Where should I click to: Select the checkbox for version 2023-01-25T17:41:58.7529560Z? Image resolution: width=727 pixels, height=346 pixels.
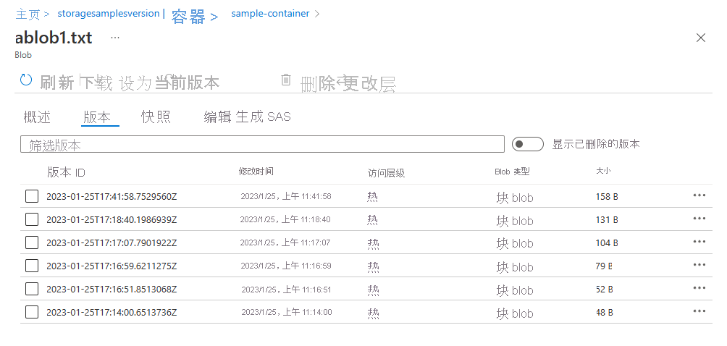point(32,196)
